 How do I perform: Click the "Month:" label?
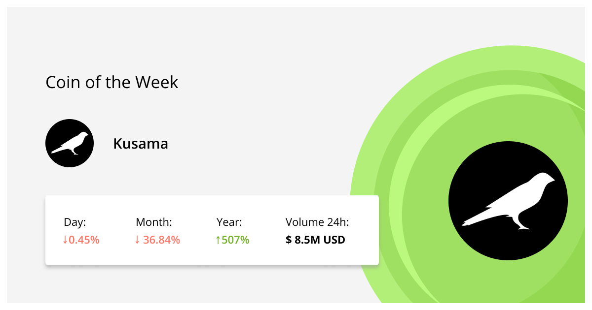tap(154, 222)
